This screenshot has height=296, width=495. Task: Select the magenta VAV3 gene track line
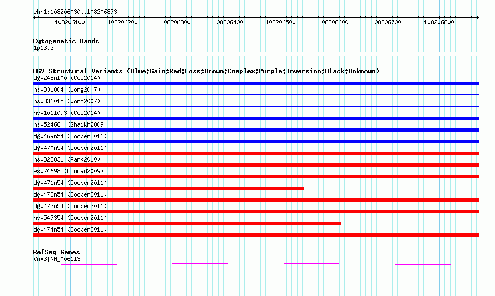click(x=256, y=264)
